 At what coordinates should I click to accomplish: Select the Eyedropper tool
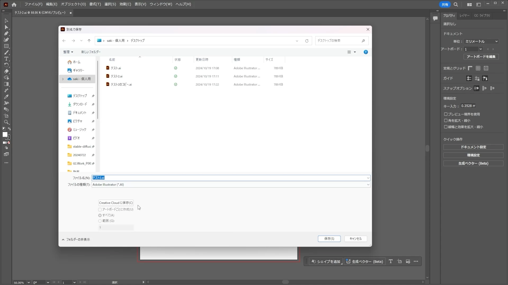coord(6,97)
